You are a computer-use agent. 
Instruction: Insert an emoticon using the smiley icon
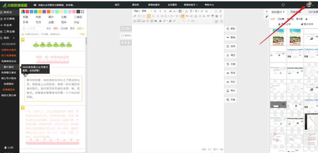click(x=200, y=16)
